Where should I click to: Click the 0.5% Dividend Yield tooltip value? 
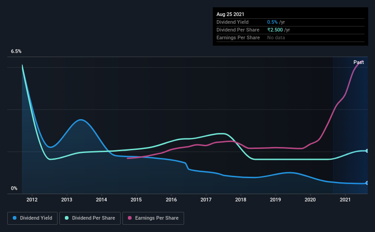(272, 22)
